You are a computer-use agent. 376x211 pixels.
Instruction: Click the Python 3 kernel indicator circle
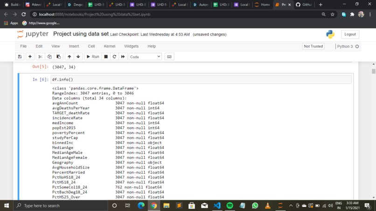357,47
